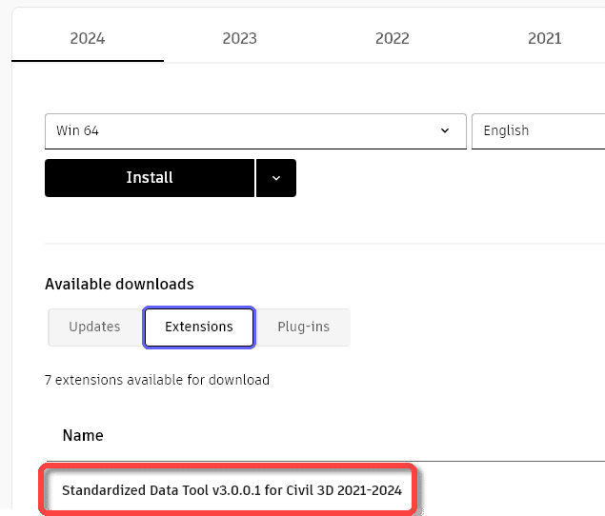Image resolution: width=605 pixels, height=516 pixels.
Task: Open the English language dropdown
Action: [538, 131]
